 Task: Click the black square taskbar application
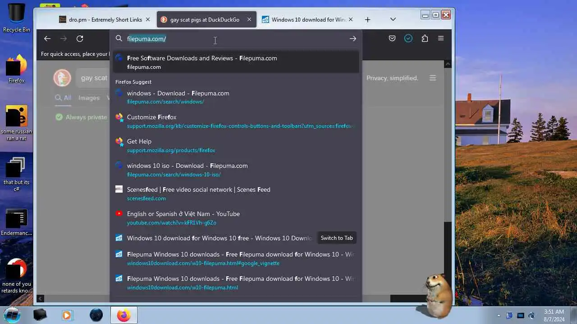coord(40,315)
